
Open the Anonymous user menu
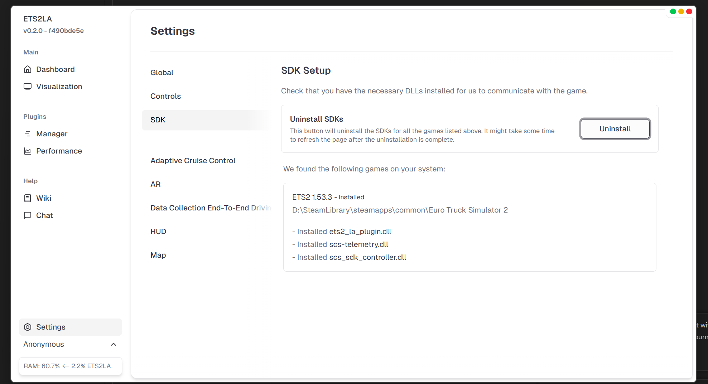pos(44,344)
